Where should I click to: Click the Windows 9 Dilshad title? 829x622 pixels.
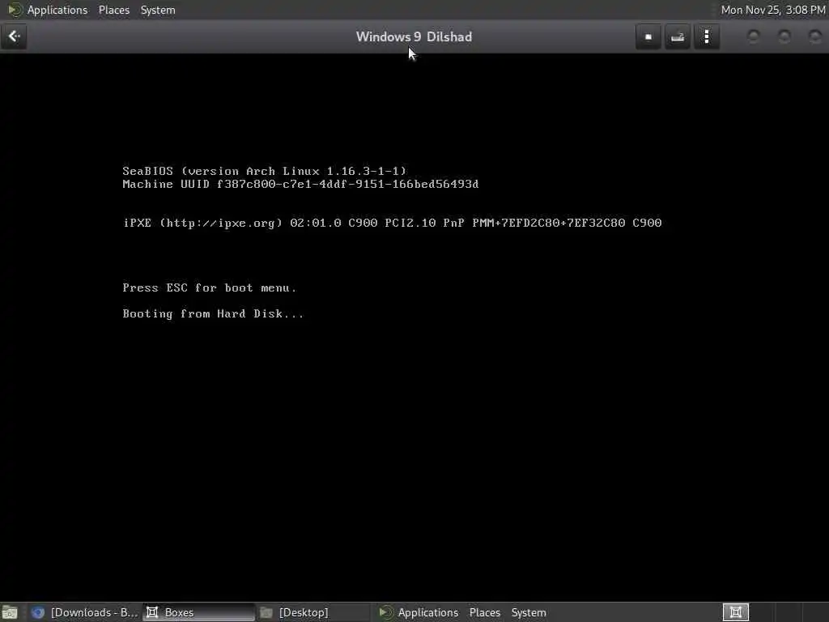click(414, 36)
